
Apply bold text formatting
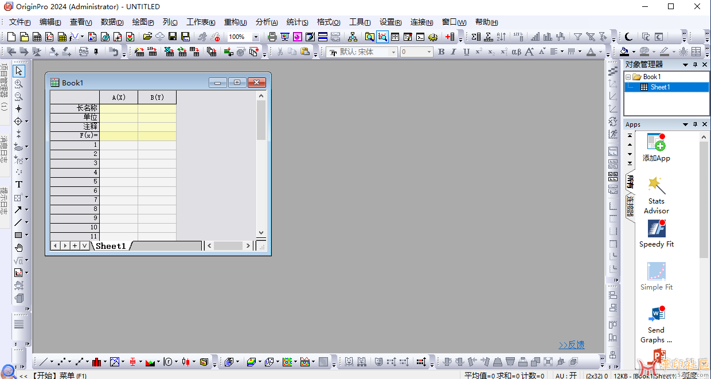pyautogui.click(x=441, y=52)
